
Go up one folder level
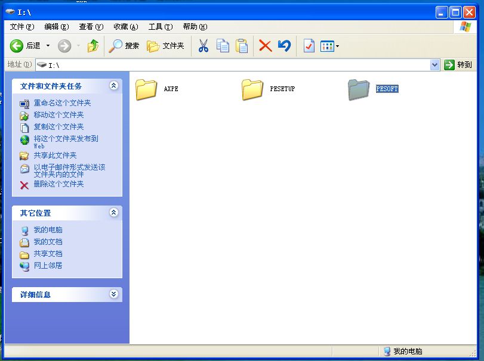93,46
